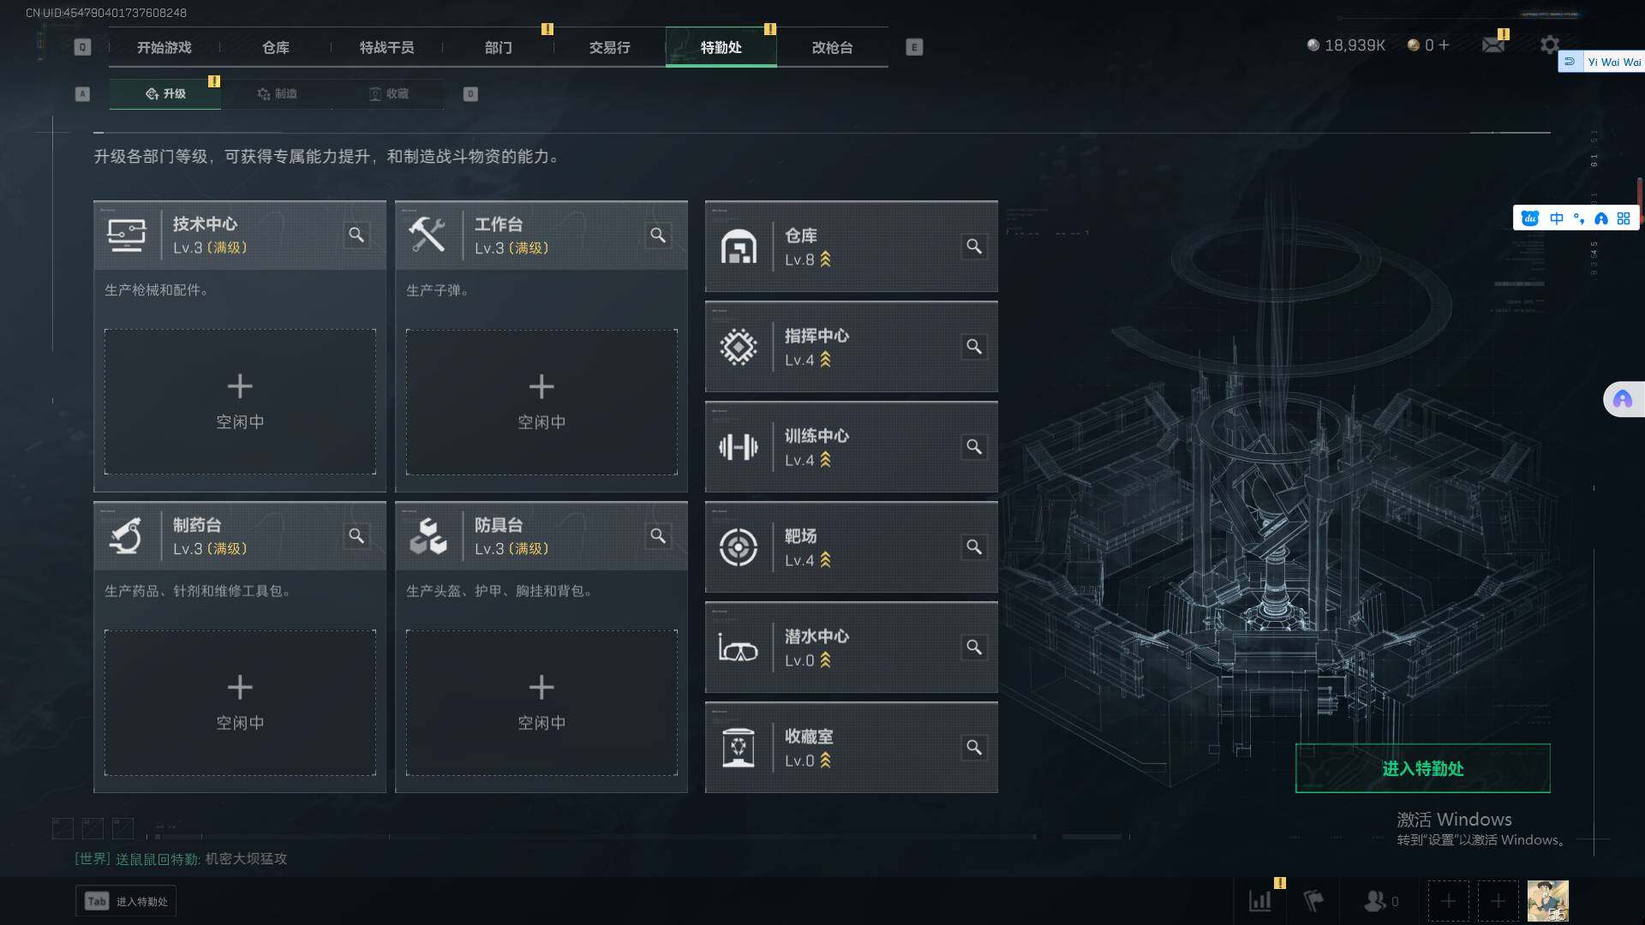Click the magnifier on 靶场 card

974,547
